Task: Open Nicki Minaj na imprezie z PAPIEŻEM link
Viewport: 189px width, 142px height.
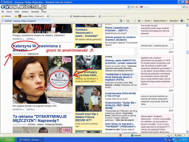Action: click(x=120, y=125)
